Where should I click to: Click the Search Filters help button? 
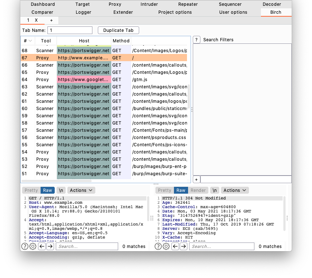click(x=196, y=40)
